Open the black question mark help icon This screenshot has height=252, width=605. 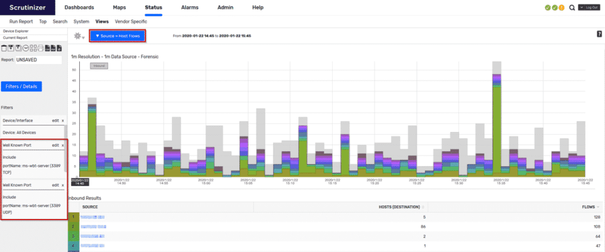click(599, 34)
